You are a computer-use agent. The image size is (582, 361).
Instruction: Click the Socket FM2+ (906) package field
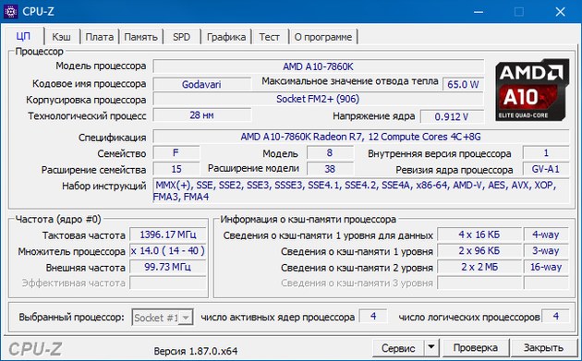tap(319, 99)
